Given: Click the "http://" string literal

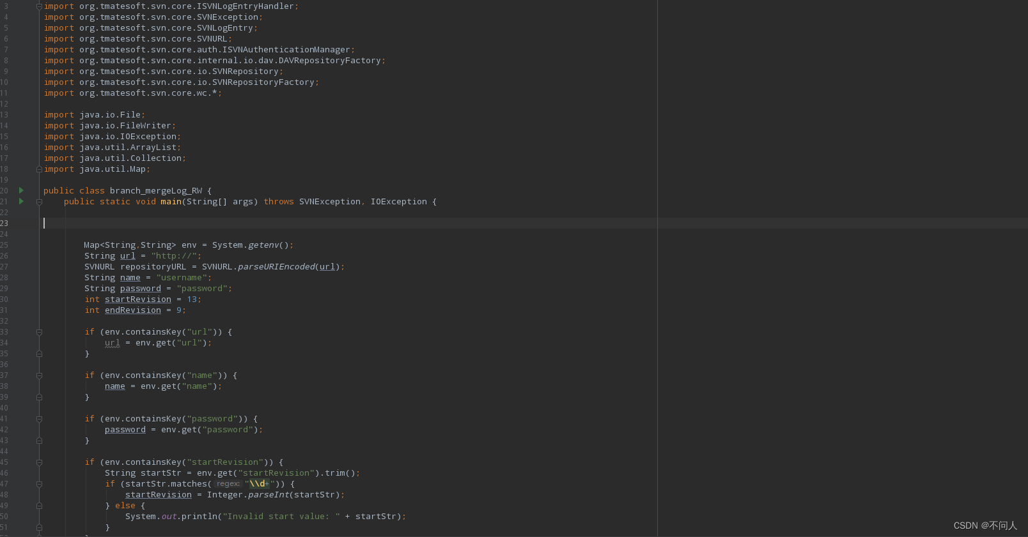Looking at the screenshot, I should pyautogui.click(x=174, y=256).
